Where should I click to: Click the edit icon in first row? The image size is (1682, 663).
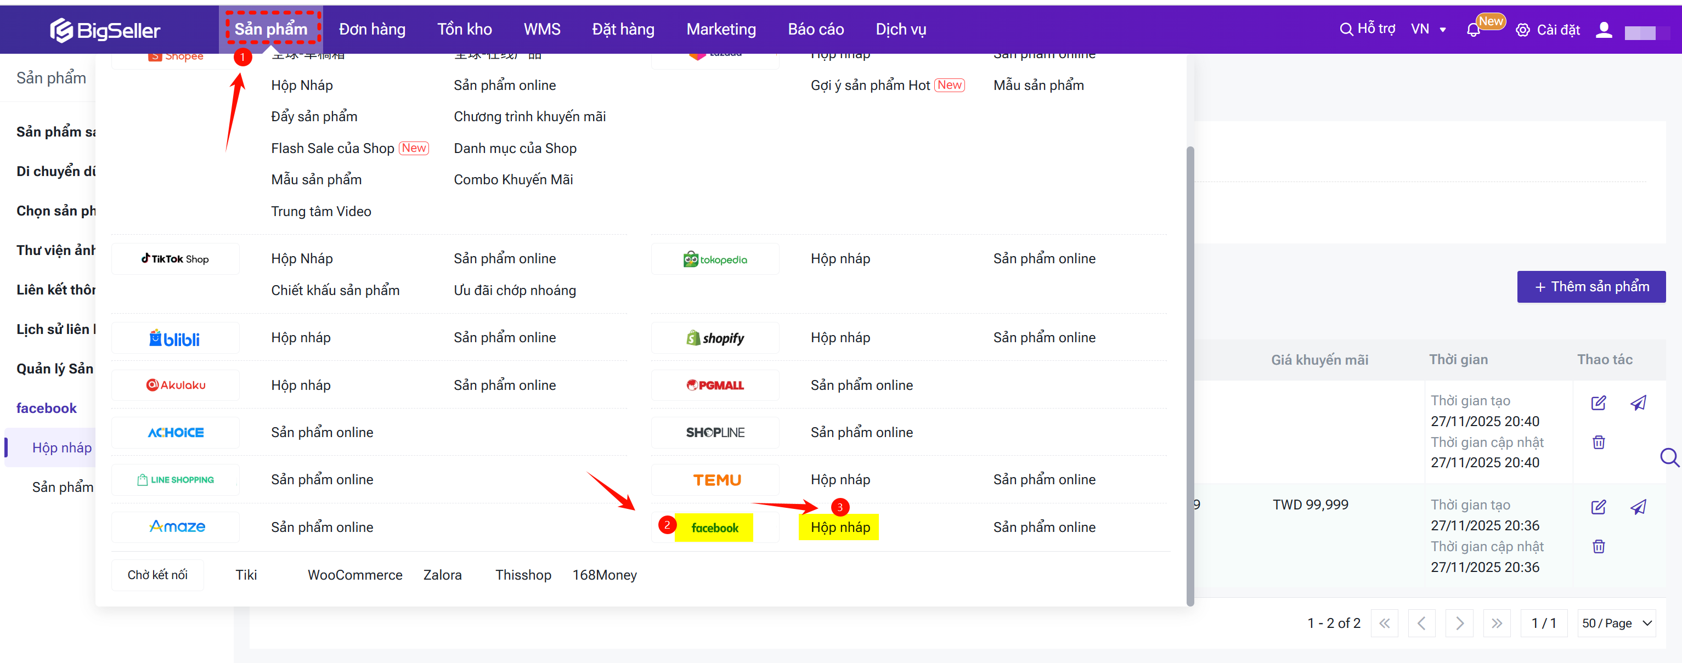pyautogui.click(x=1598, y=403)
